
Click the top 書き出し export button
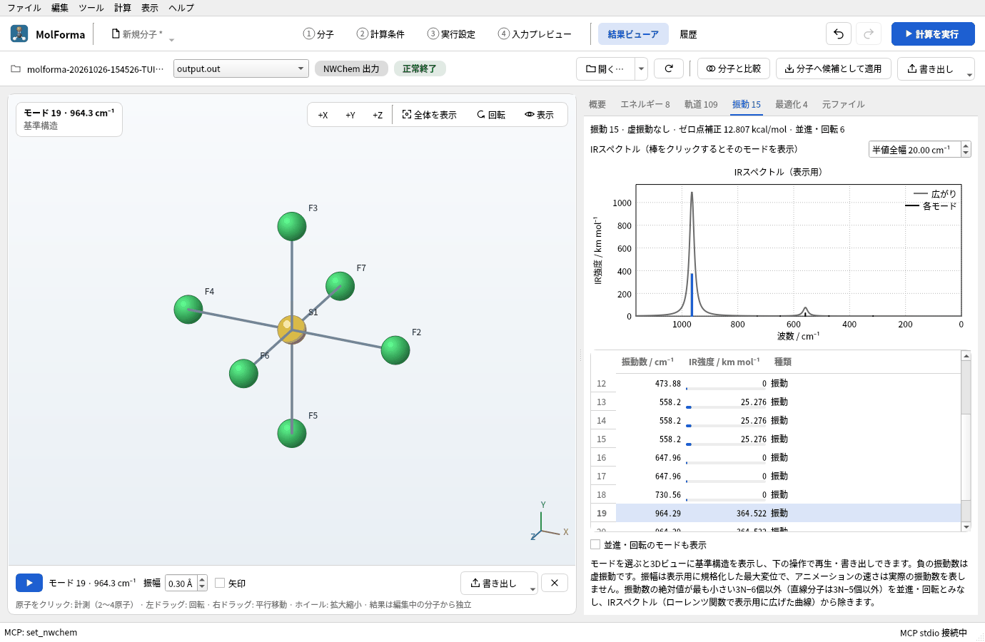point(930,68)
